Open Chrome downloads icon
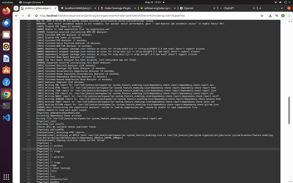This screenshot has height=183, width=293. click(x=270, y=16)
